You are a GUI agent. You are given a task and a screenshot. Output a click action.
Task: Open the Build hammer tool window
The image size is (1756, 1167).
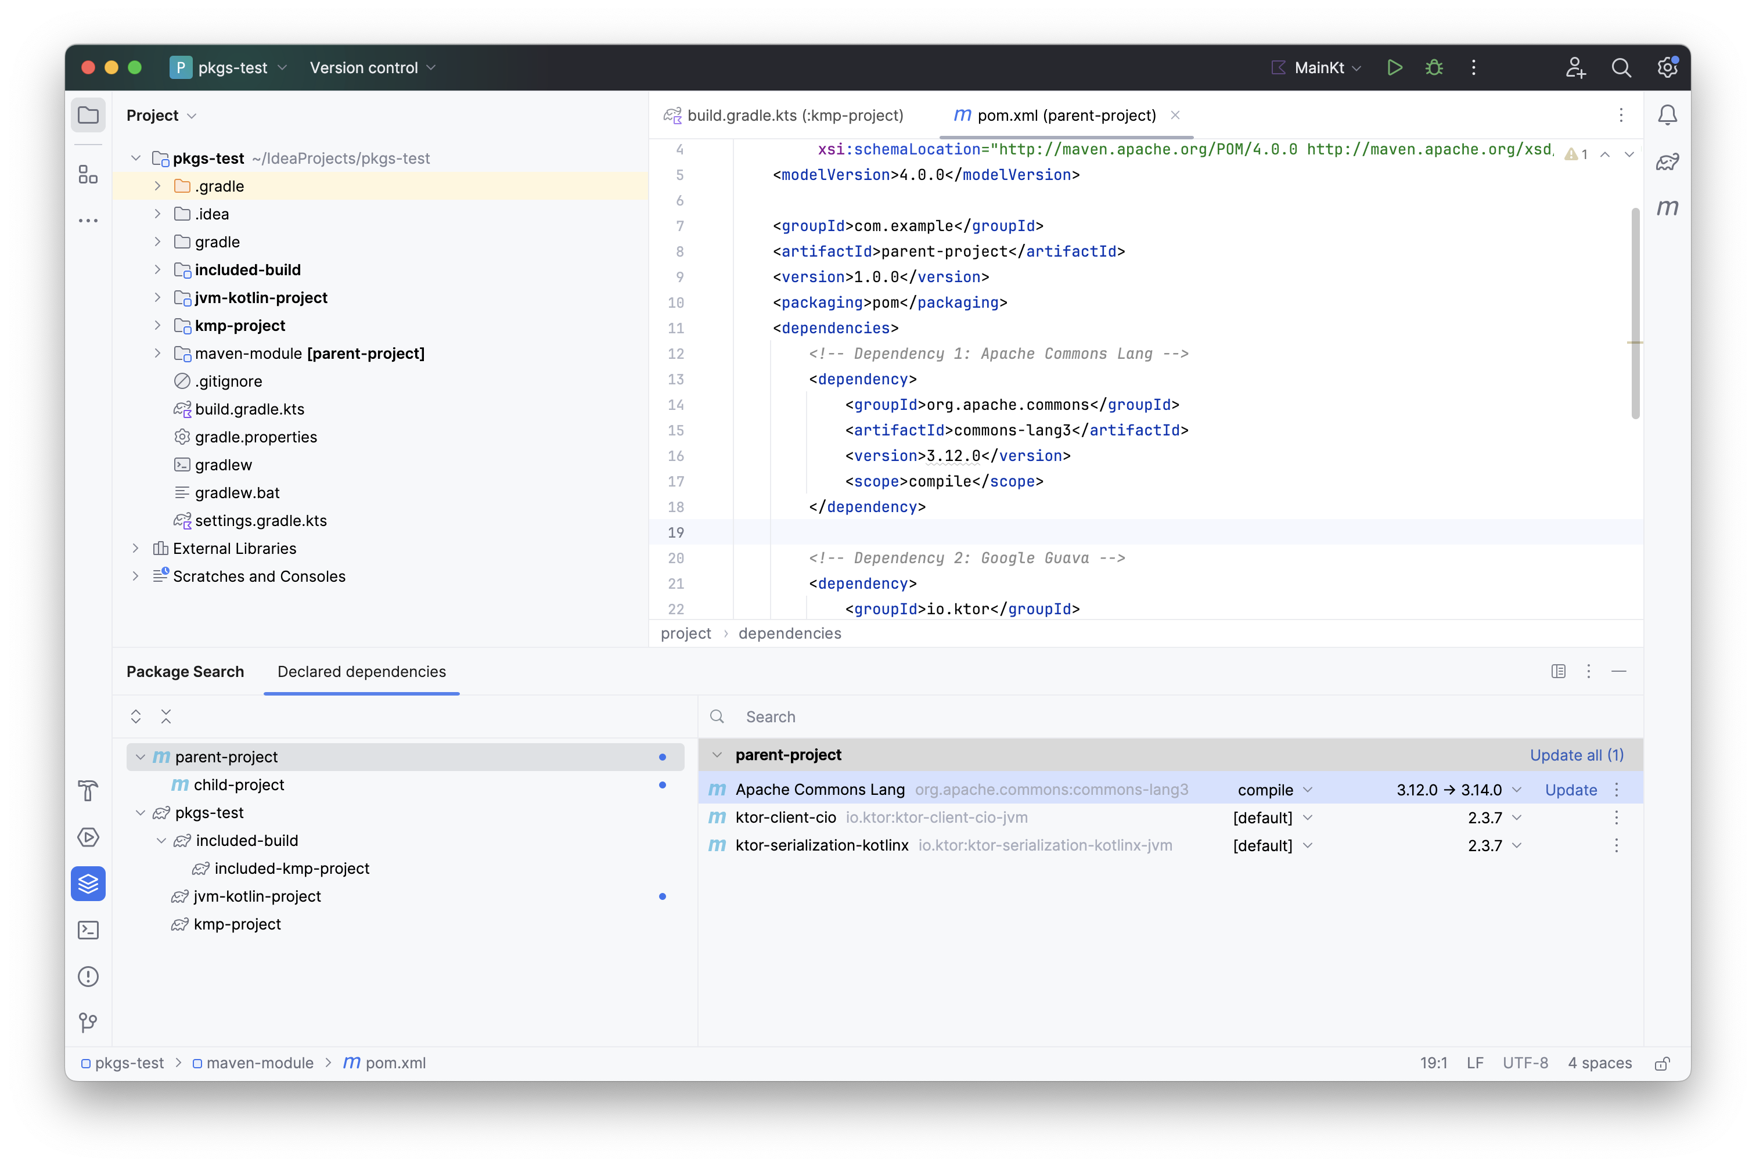88,790
